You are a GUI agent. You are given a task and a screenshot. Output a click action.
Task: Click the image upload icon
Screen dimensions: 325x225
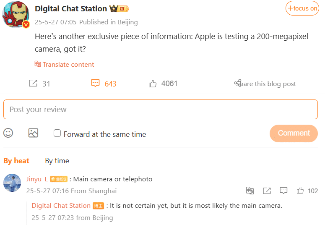pos(33,133)
